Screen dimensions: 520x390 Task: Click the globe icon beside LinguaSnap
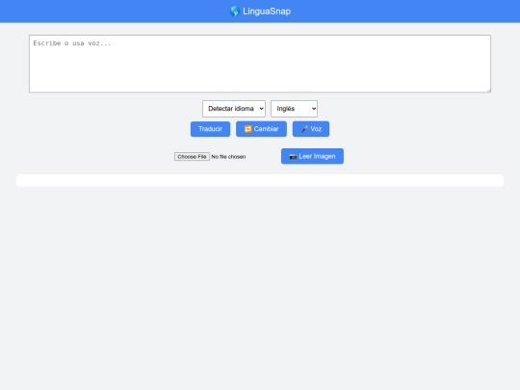point(235,12)
